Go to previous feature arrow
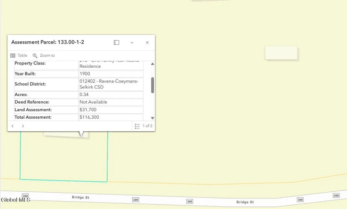Viewport: 347px width, 209px height. point(13,126)
